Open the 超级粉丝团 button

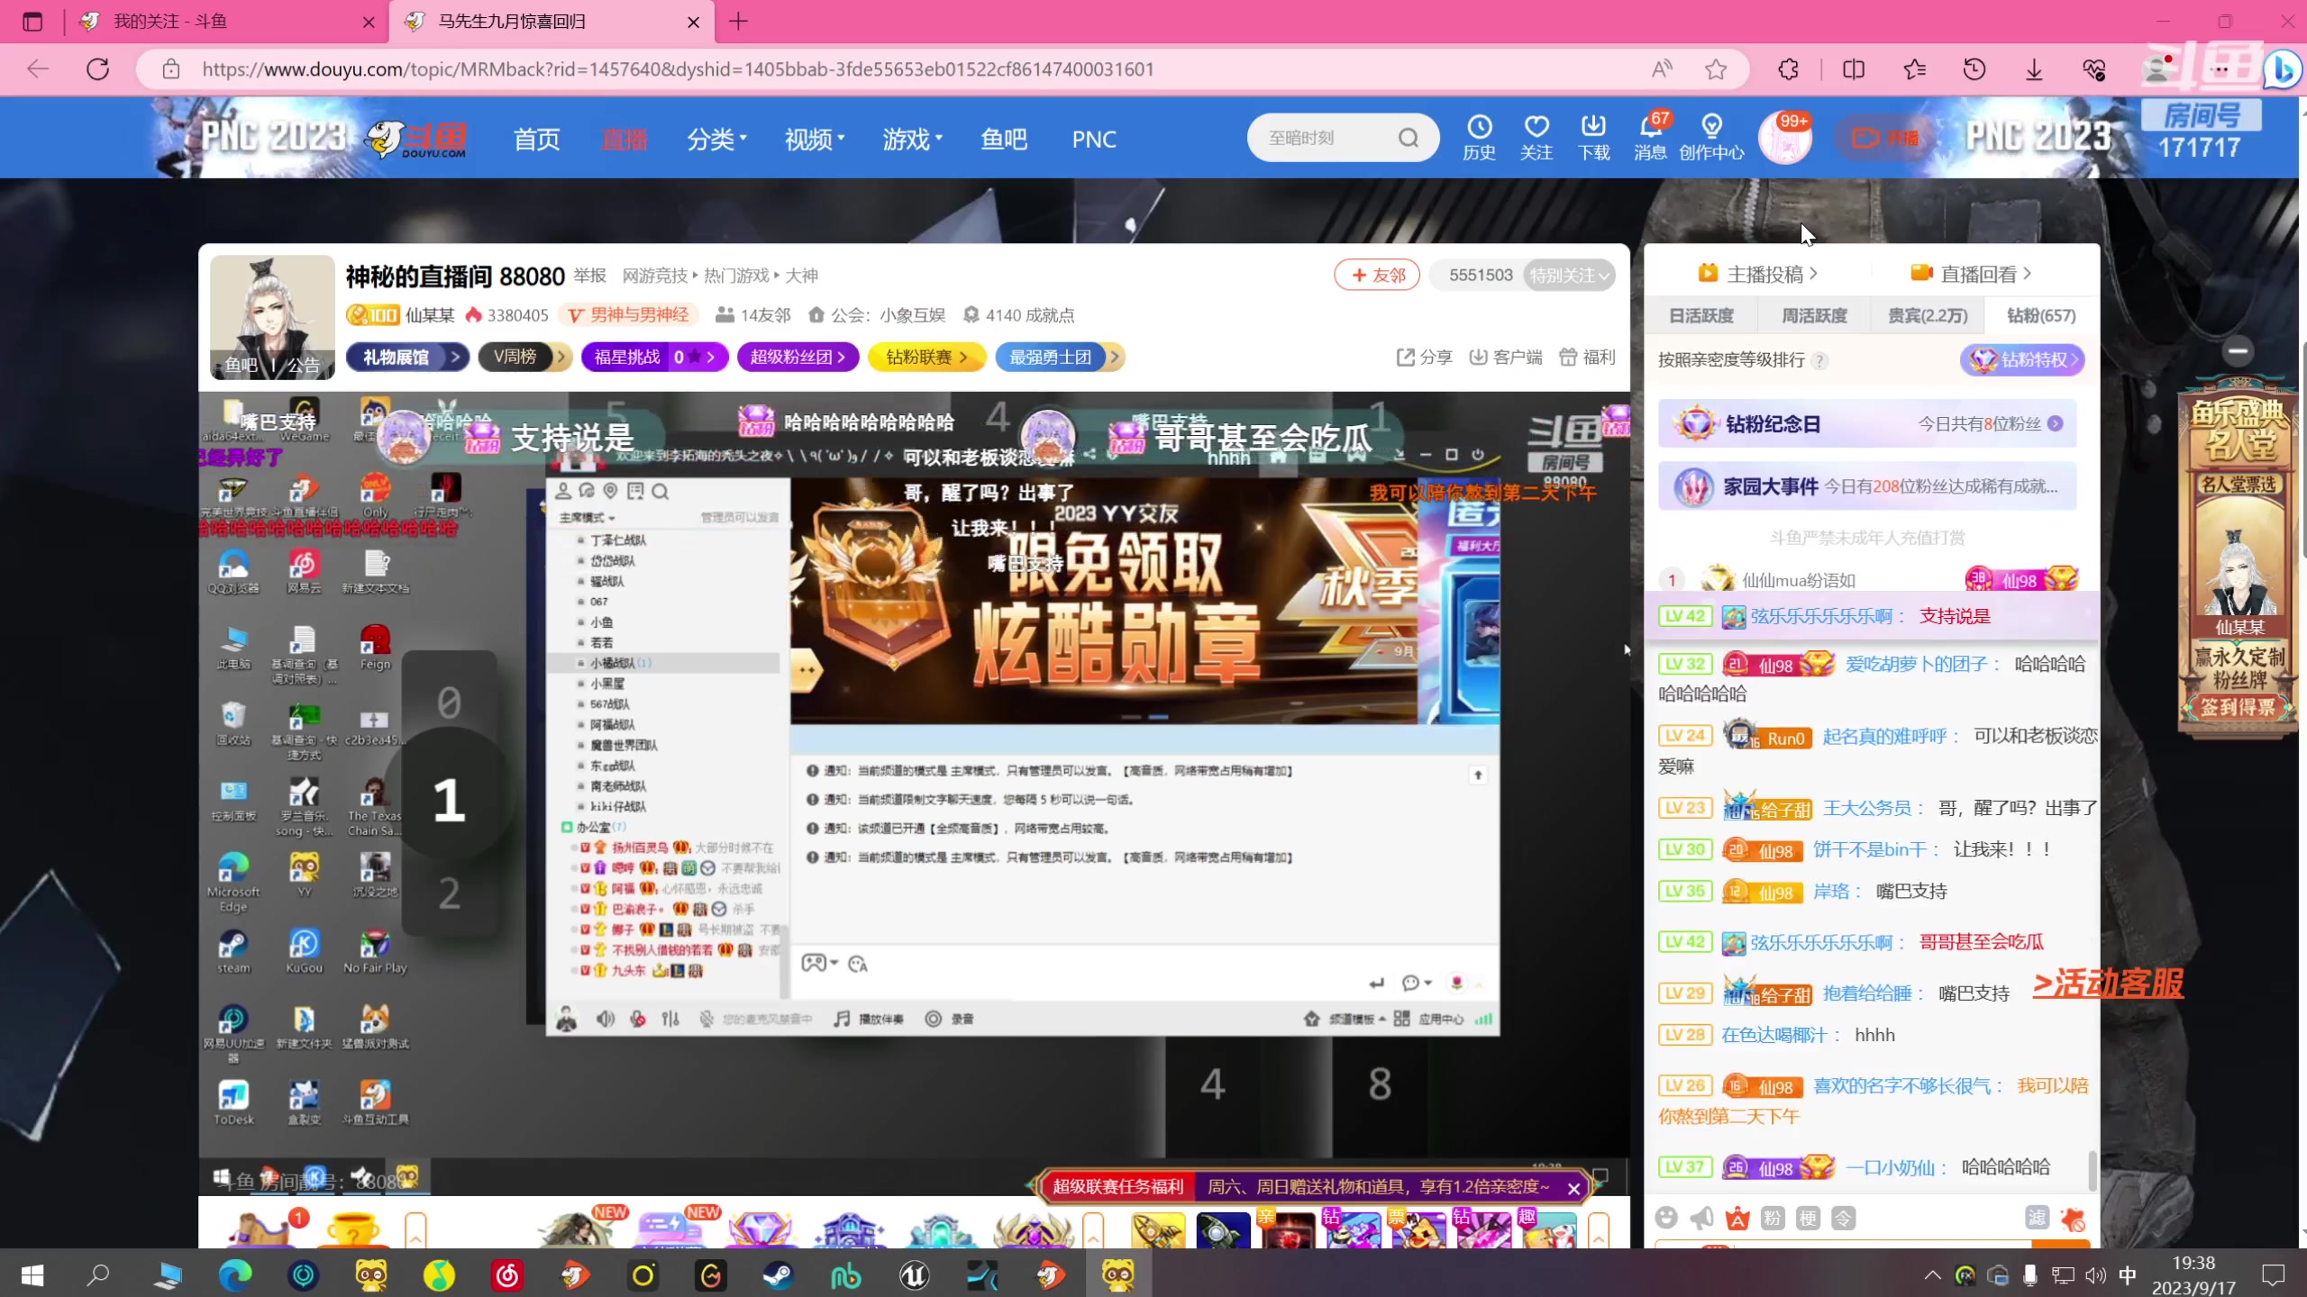(798, 358)
